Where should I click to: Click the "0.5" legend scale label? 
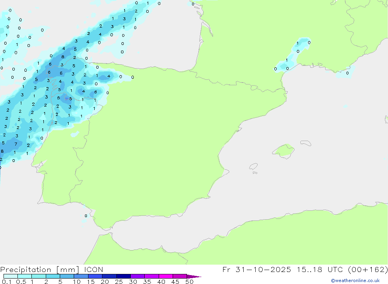click(21, 282)
